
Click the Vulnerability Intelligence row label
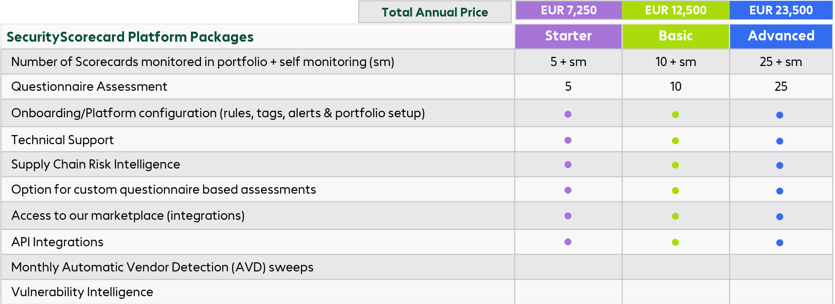click(82, 292)
